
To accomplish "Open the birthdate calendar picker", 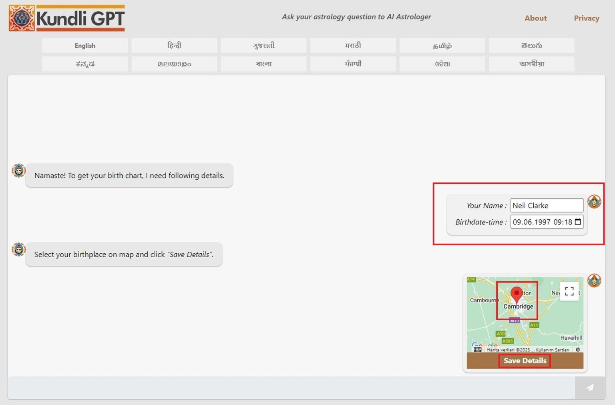I will (x=578, y=222).
